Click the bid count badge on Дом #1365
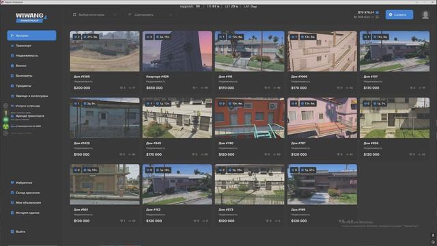Screen dimensions: 437x246 coord(77,37)
